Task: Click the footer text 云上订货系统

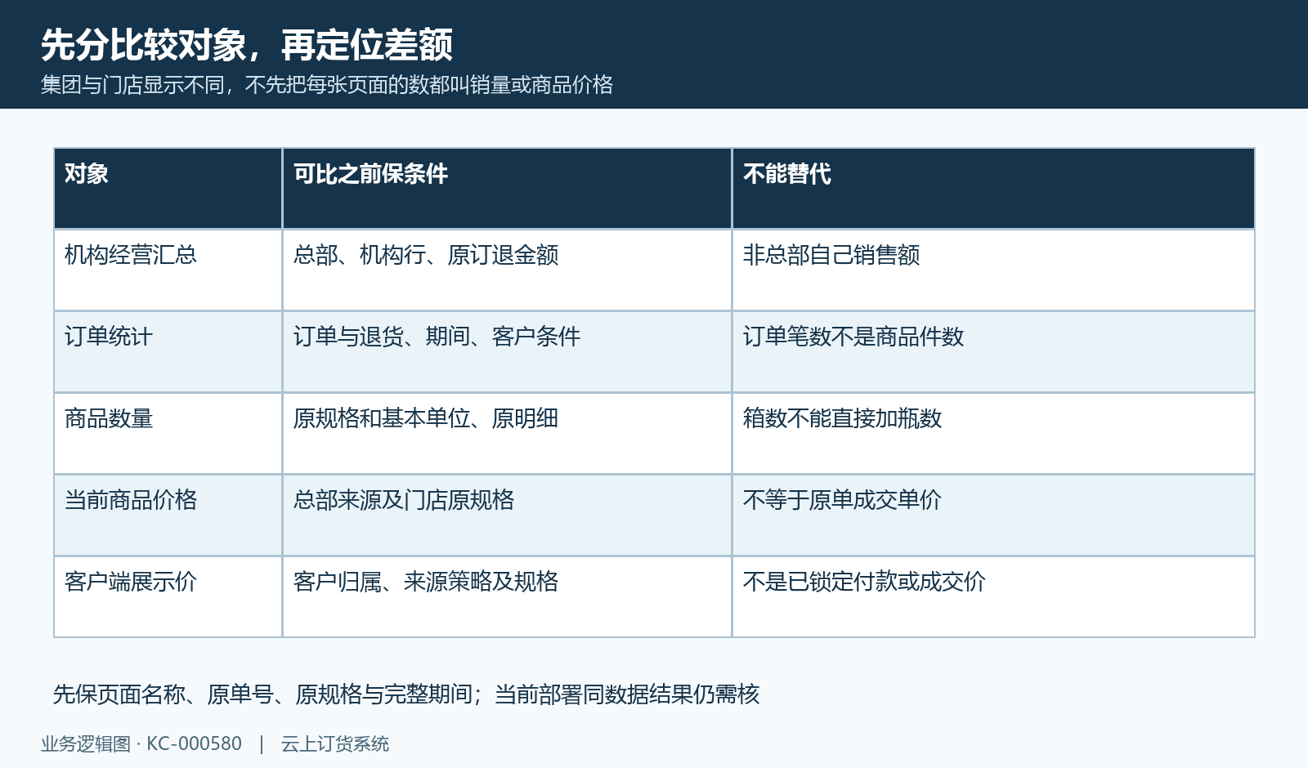Action: coord(335,744)
